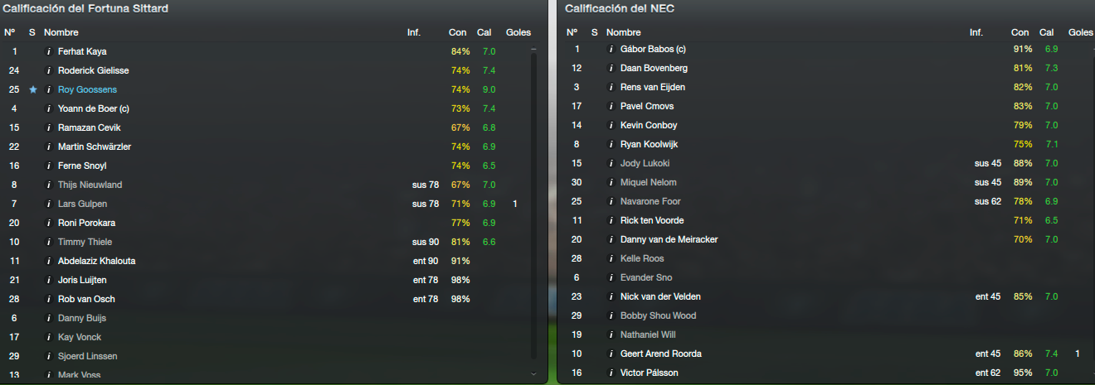1095x385 pixels.
Task: Click scroll down arrow of Fortuna Sittard list
Action: point(533,374)
